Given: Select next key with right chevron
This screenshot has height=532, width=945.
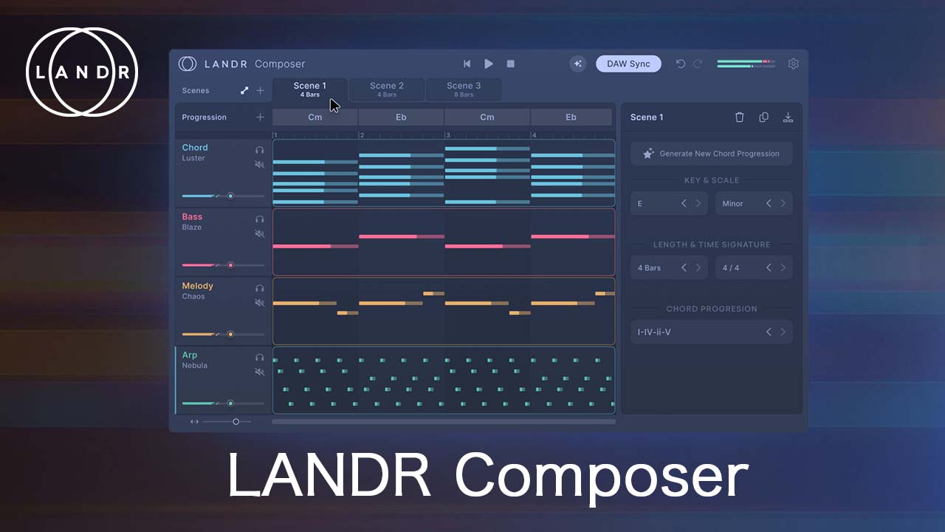Looking at the screenshot, I should click(x=698, y=203).
